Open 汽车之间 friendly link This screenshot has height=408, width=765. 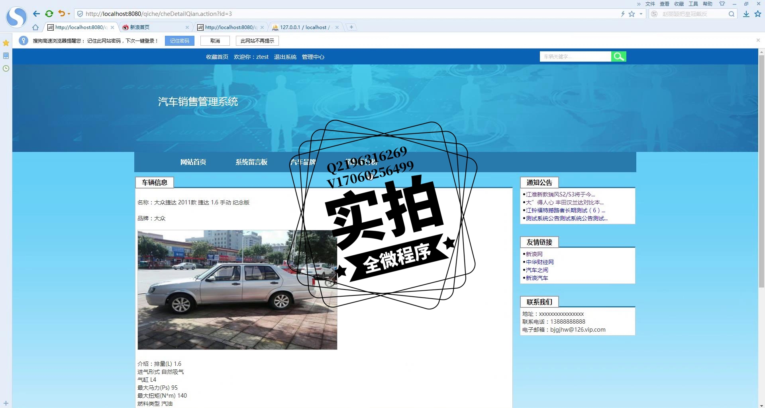(x=537, y=270)
